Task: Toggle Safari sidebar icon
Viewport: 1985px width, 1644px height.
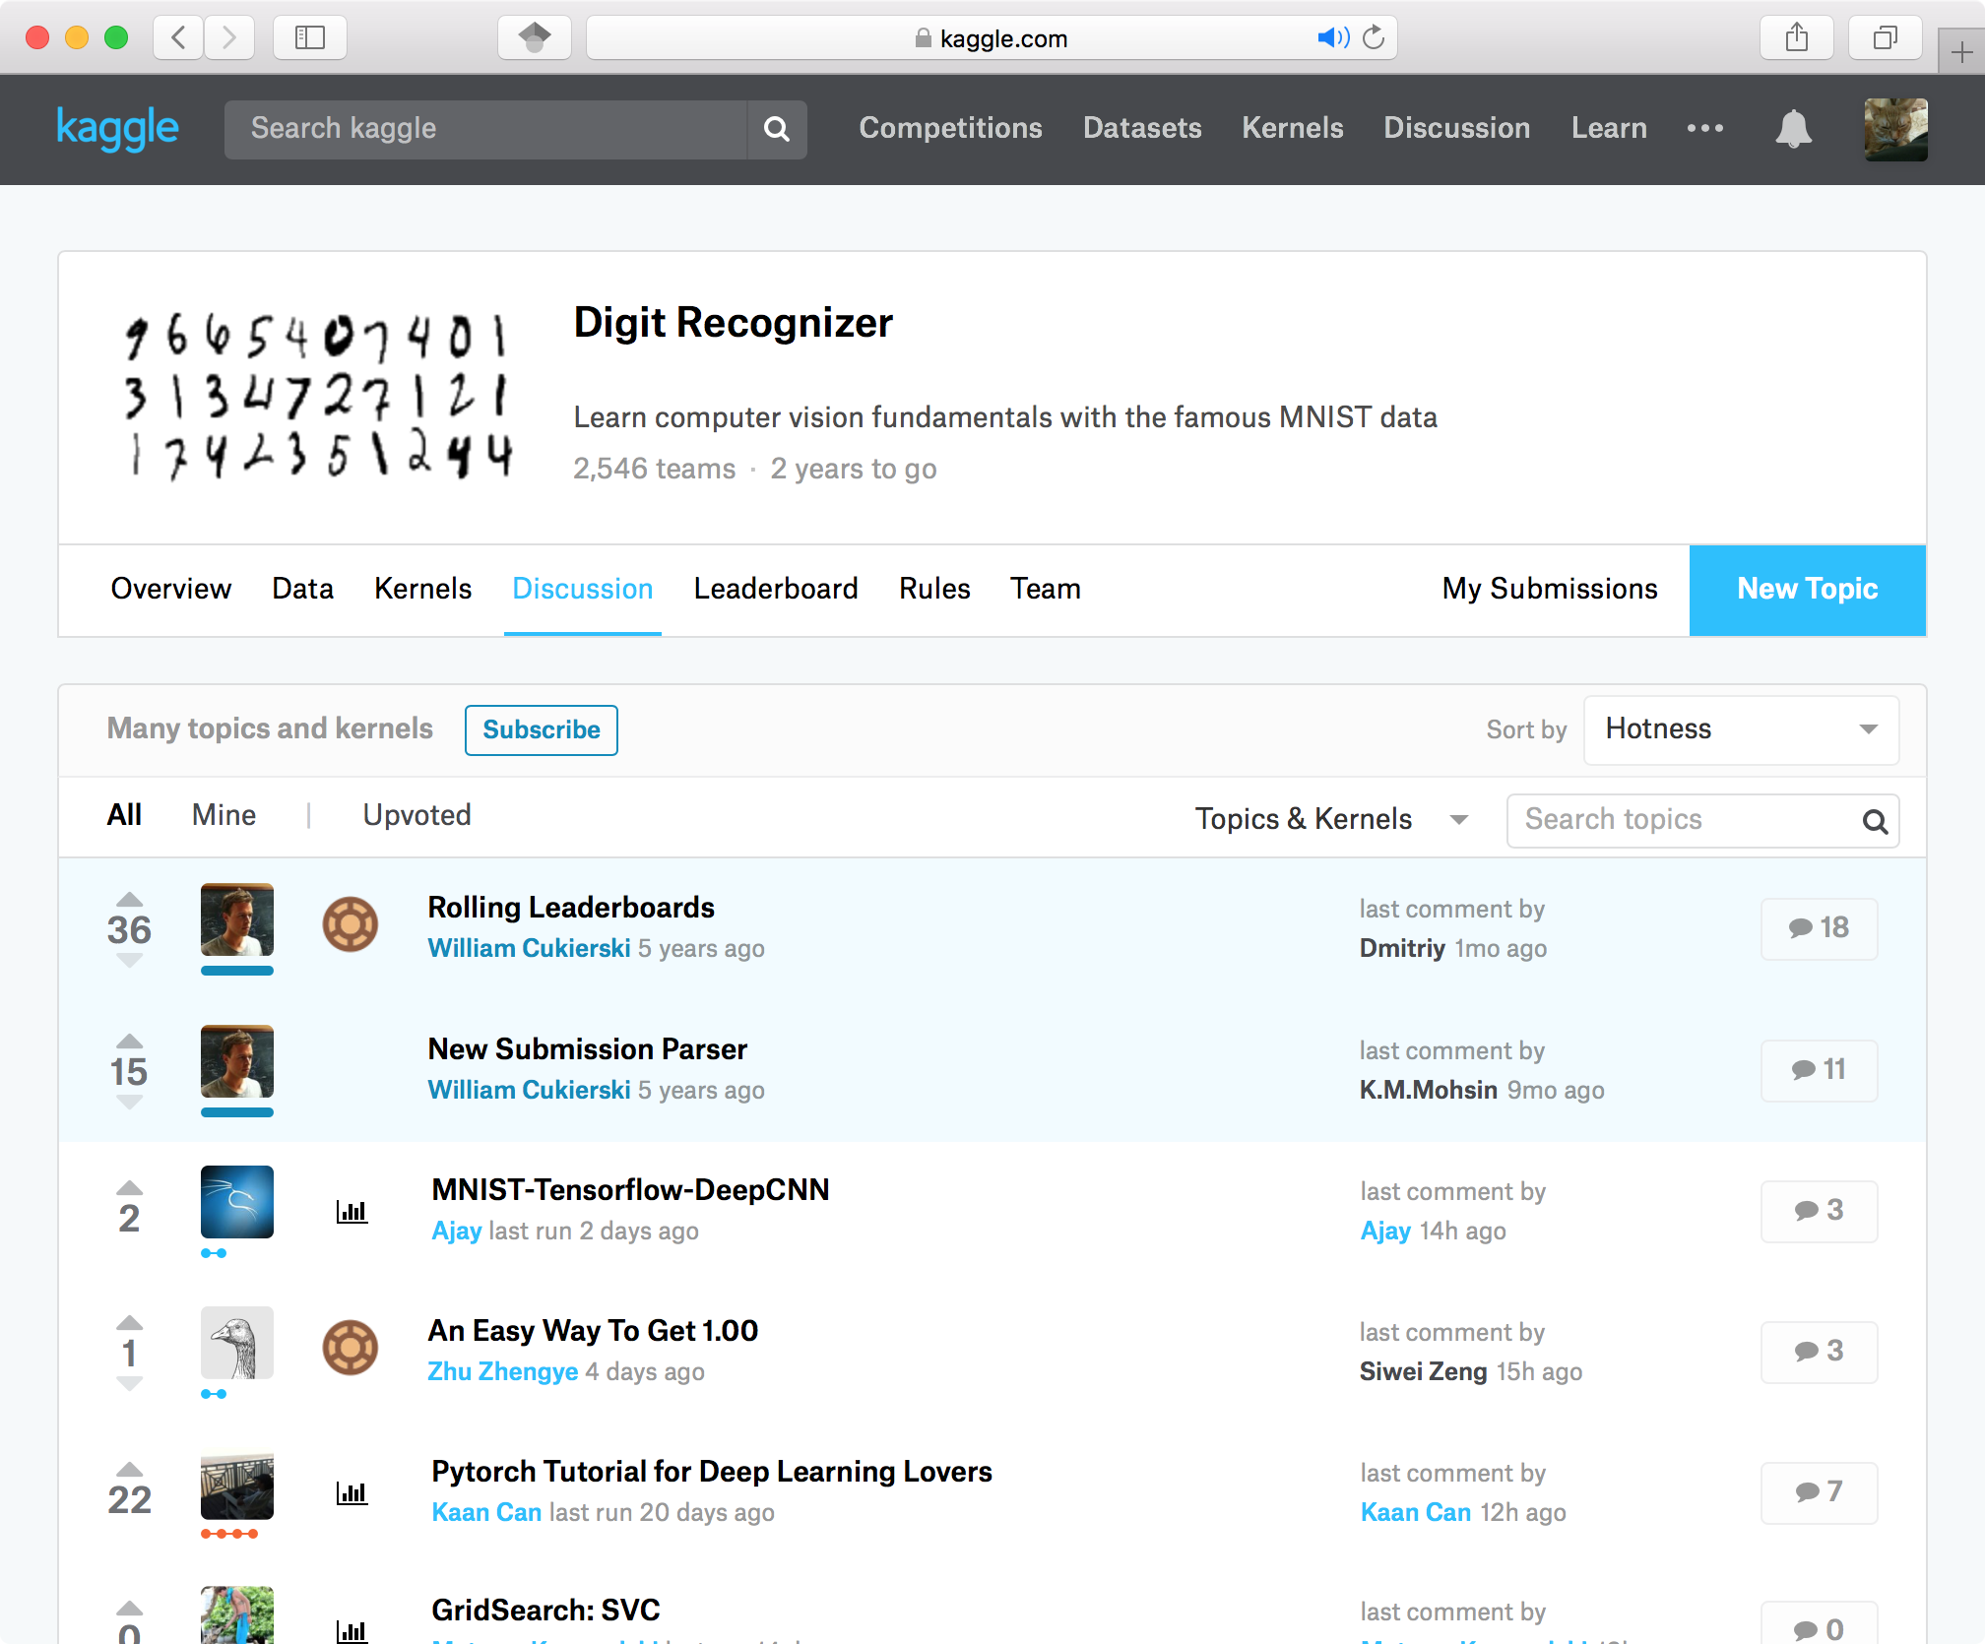Action: point(309,38)
